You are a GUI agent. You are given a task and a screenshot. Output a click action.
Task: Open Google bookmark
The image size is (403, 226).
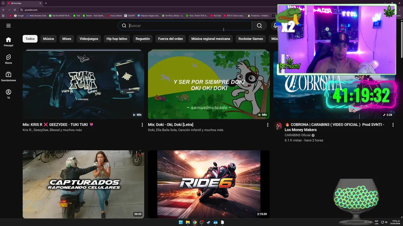tap(19, 16)
